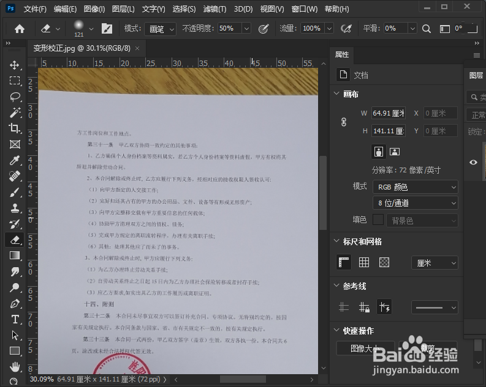Open the Window menu

[305, 9]
